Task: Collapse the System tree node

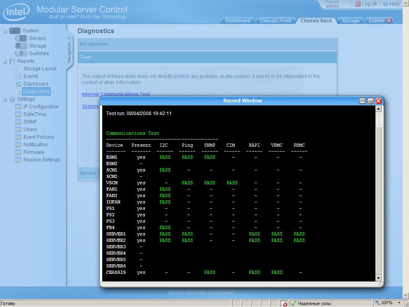Action: point(5,31)
